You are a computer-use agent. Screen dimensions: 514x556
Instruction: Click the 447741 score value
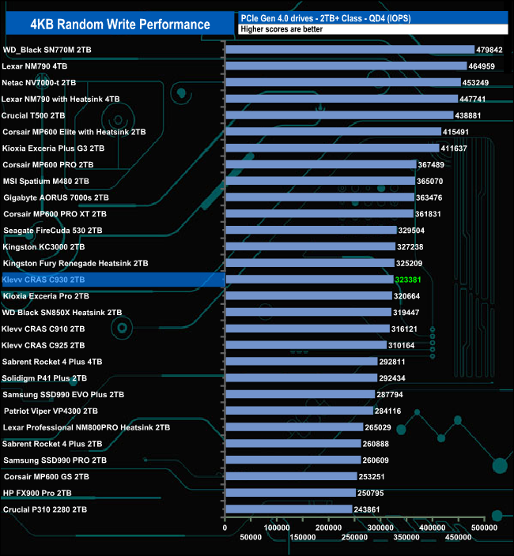[x=472, y=100]
